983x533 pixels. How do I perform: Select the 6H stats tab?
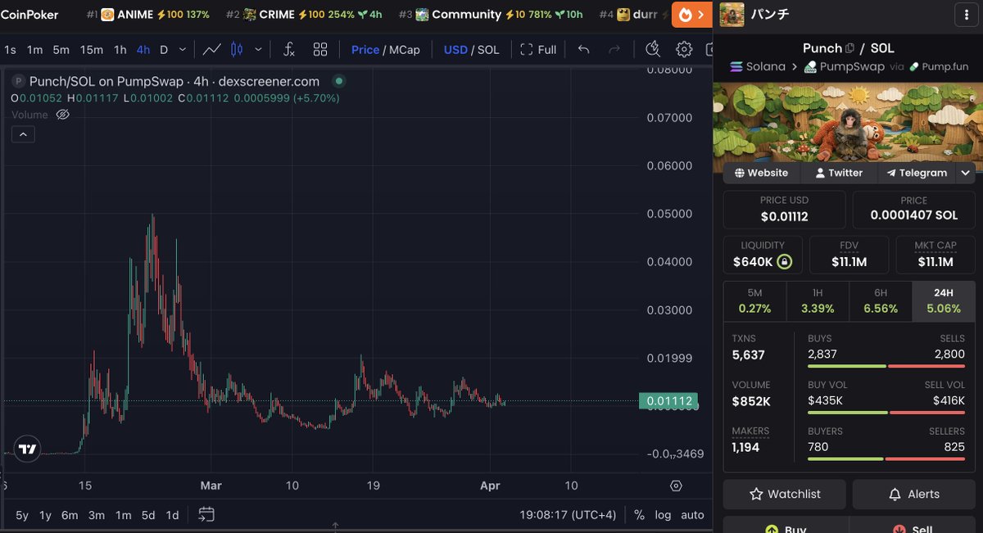(881, 300)
